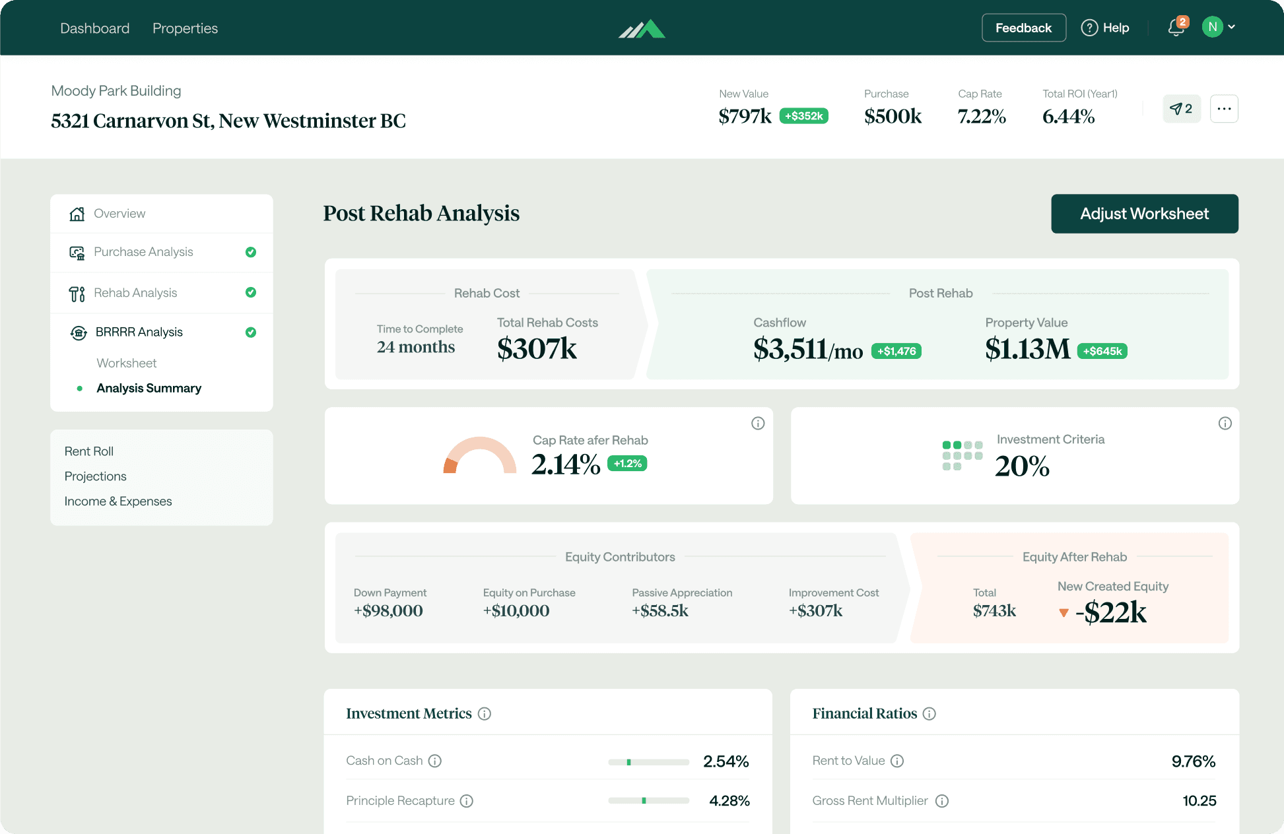Click the Principle Recapture progress bar
The width and height of the screenshot is (1284, 834).
coord(649,800)
